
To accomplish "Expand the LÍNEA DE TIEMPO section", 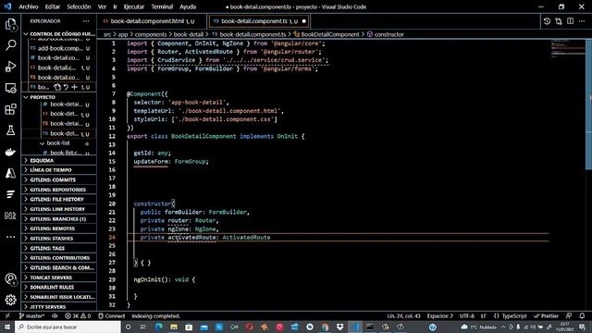I will point(58,170).
